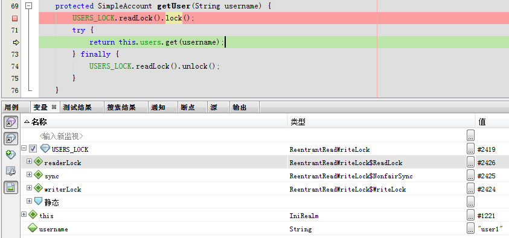Image resolution: width=509 pixels, height=238 pixels.
Task: Click the variable formatters settings sidebar icon
Action: click(11, 171)
